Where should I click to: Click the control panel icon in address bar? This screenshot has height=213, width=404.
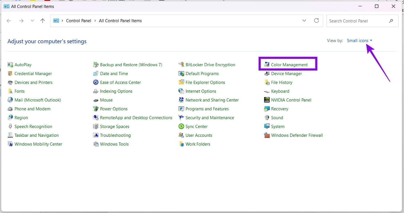[x=56, y=21]
